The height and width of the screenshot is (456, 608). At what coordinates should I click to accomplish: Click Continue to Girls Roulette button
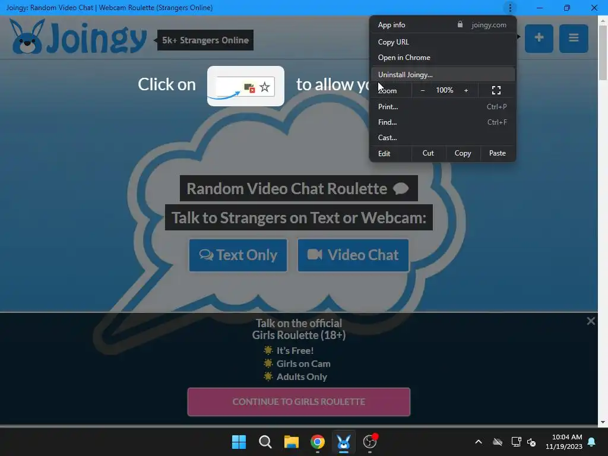tap(299, 402)
